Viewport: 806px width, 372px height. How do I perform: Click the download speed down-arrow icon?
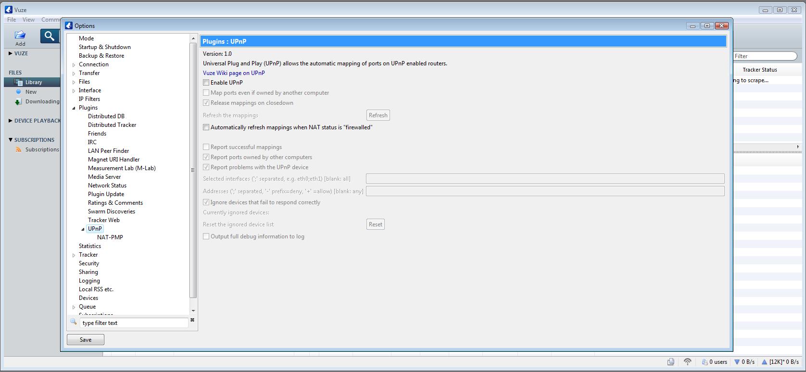tap(737, 362)
